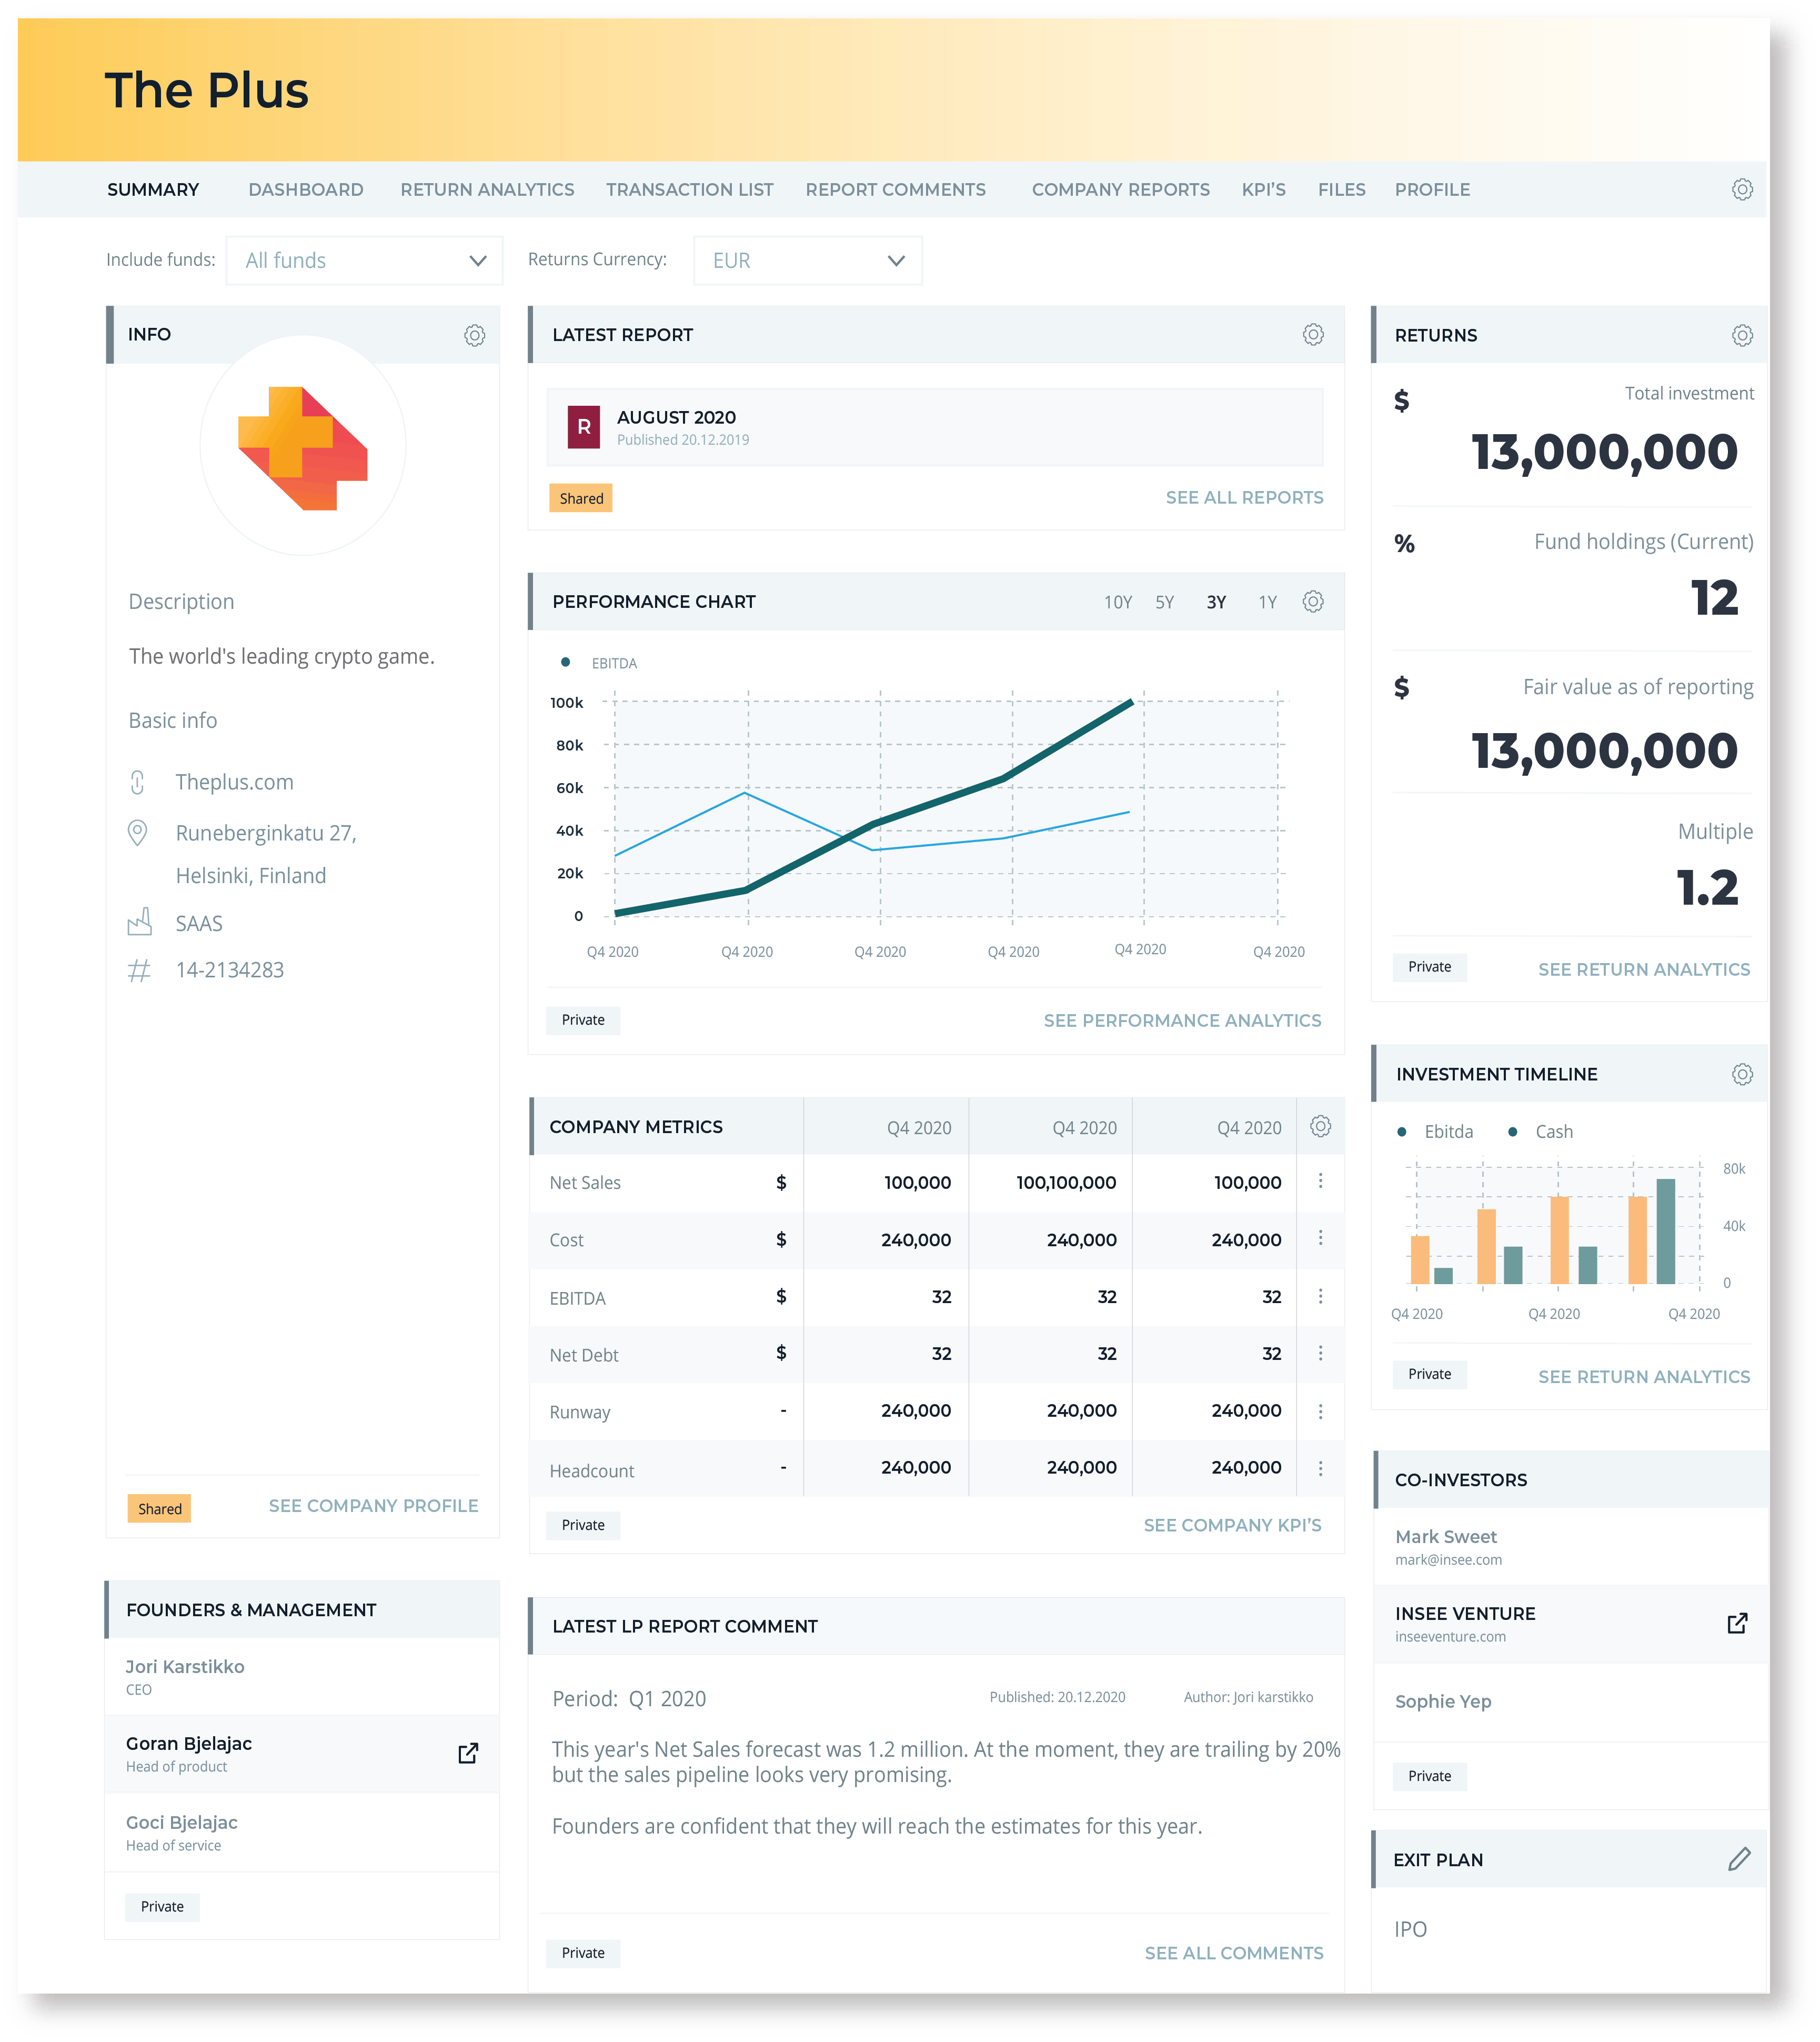Expand the All funds dropdown
Screen dimensions: 1820x2042
point(365,261)
